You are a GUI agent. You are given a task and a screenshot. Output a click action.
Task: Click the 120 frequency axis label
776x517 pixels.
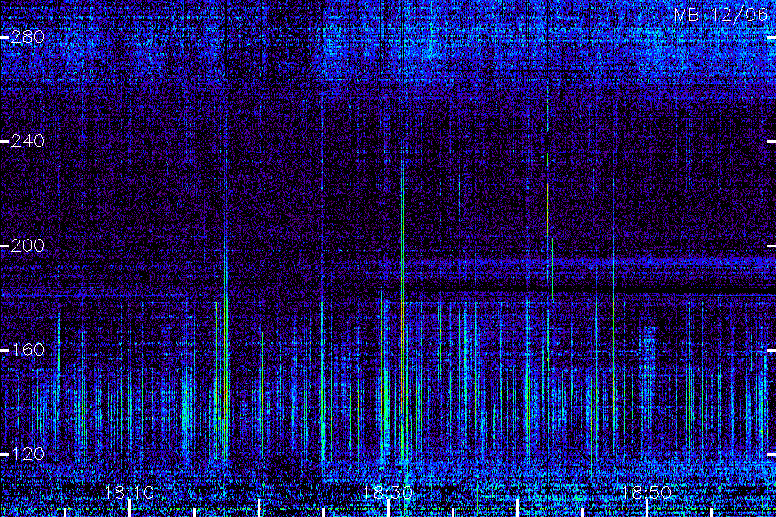28,454
